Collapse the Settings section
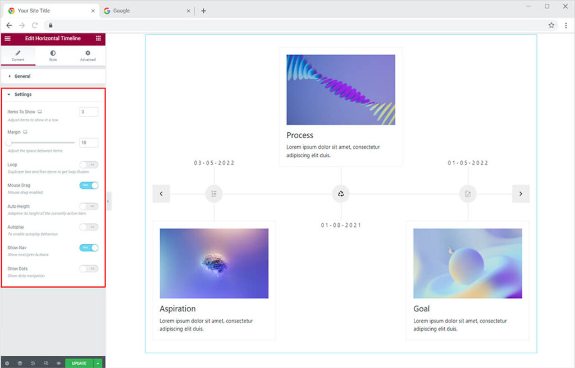The image size is (575, 368). pos(22,94)
